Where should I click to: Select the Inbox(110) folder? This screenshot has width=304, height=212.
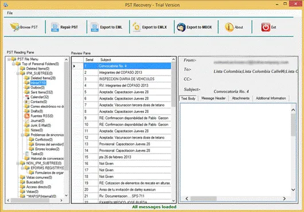click(x=38, y=83)
